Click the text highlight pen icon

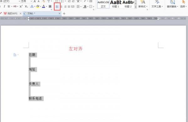click(x=38, y=6)
